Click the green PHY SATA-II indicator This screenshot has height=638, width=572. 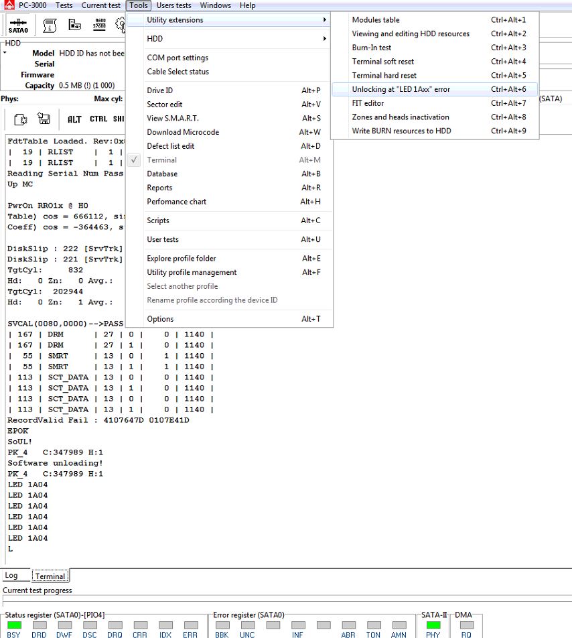click(433, 625)
